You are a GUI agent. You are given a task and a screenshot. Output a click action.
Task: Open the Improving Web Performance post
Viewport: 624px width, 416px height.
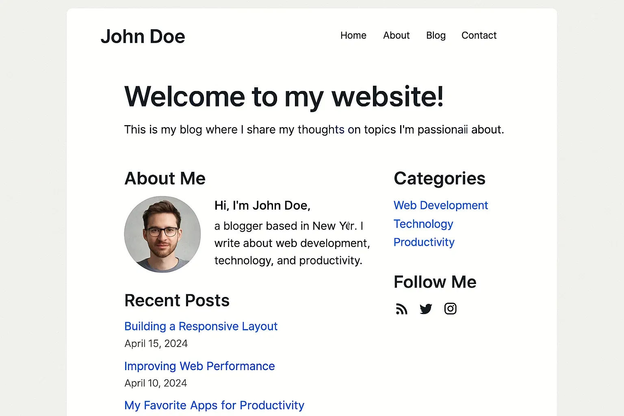coord(199,366)
